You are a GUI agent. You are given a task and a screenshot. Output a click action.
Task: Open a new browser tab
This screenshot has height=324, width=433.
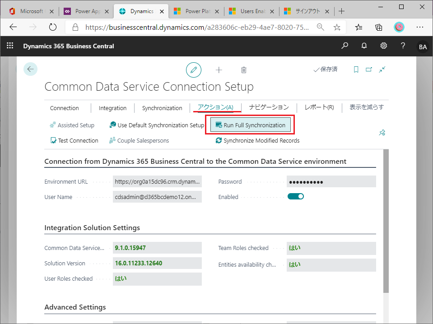(342, 11)
